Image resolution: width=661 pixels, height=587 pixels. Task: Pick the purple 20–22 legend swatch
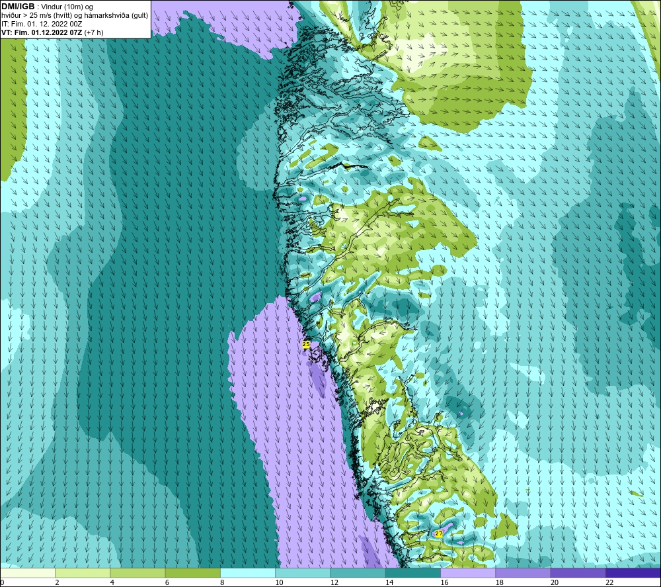click(578, 572)
